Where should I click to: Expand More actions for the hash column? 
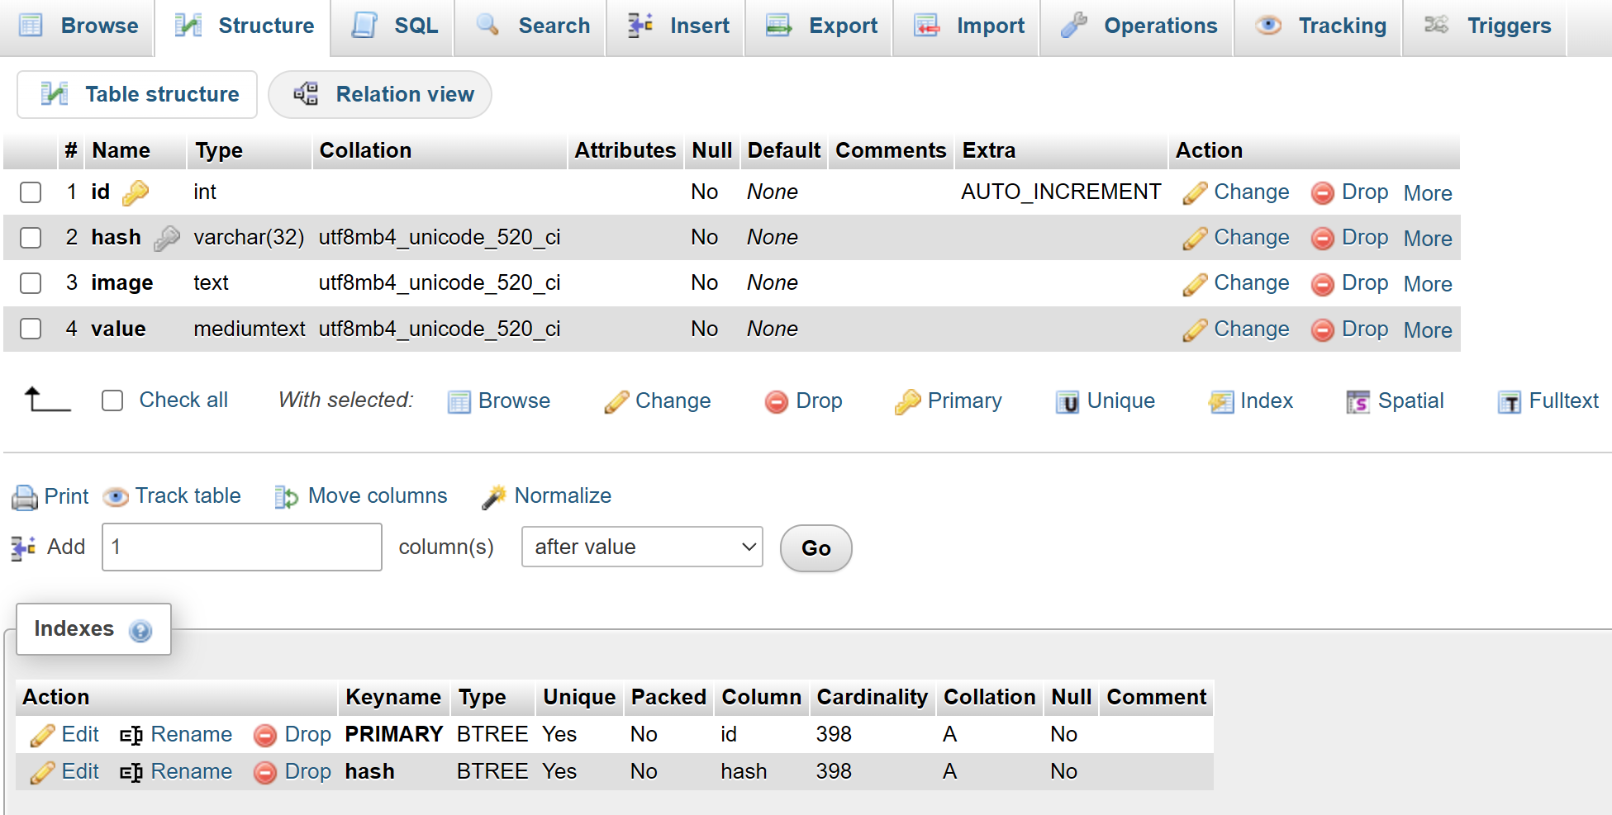pyautogui.click(x=1428, y=239)
